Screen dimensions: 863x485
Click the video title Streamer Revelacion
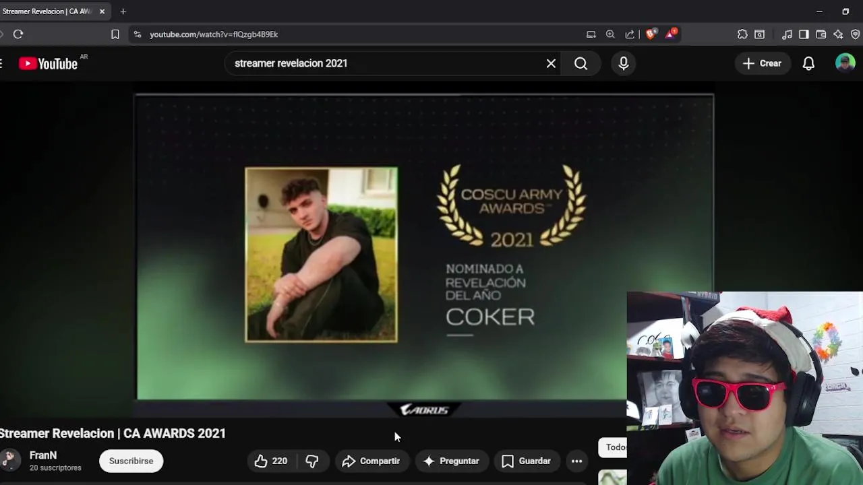click(x=113, y=433)
